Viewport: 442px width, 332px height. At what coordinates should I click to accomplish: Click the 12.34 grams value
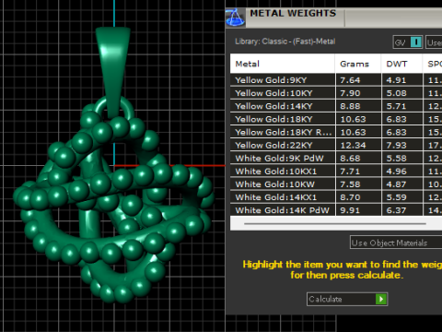pyautogui.click(x=353, y=145)
